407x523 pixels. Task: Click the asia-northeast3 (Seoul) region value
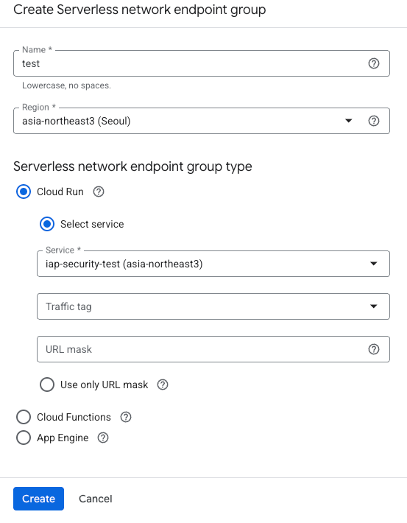tap(77, 121)
